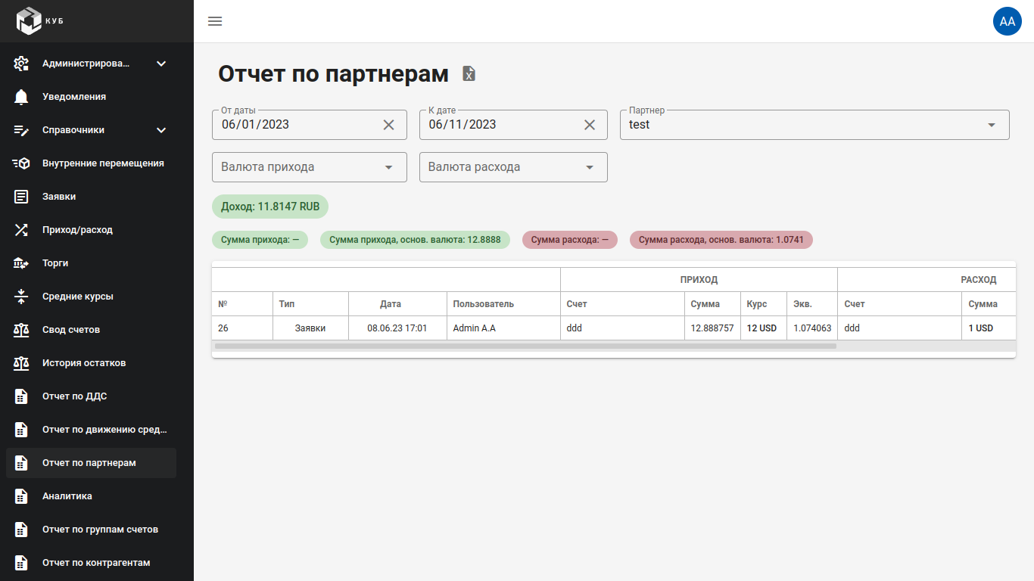Open Отчет по контрагентам menu item
Image resolution: width=1034 pixels, height=581 pixels.
[x=91, y=563]
